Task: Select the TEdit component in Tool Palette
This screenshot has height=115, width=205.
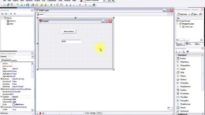Action: tap(182, 73)
